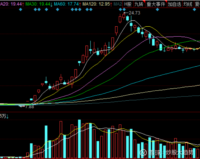This screenshot has height=159, width=200.
Task: Click 加自选 to add to watchlist
Action: (175, 4)
